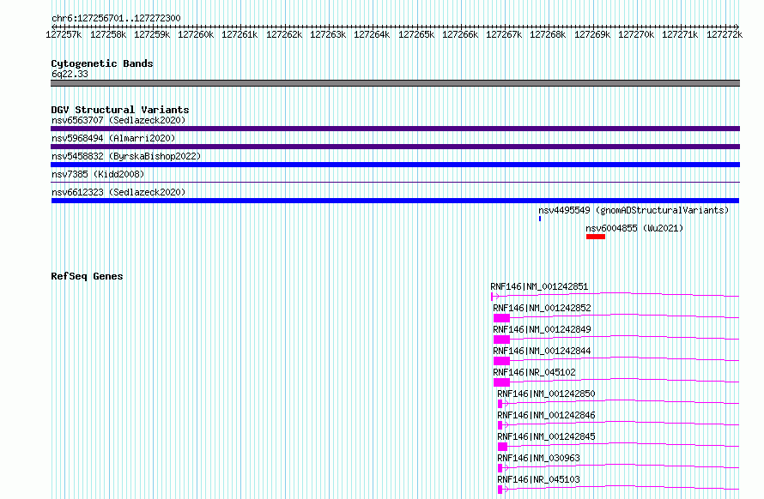Click small blue nsv4495549 variant marker

(540, 219)
